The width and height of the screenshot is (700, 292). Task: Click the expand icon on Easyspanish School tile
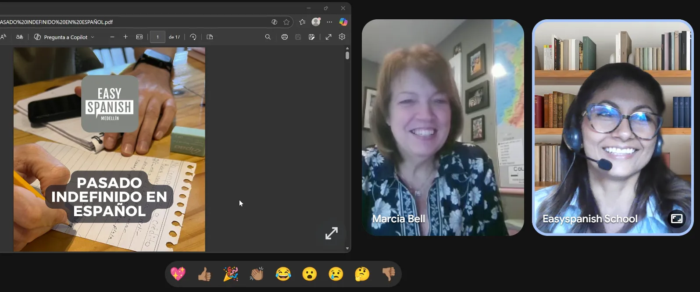coord(677,218)
